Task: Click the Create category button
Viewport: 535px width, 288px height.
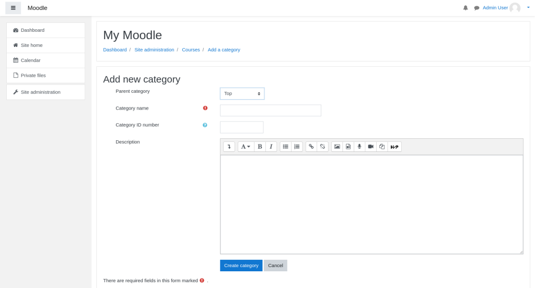Action: pos(241,266)
